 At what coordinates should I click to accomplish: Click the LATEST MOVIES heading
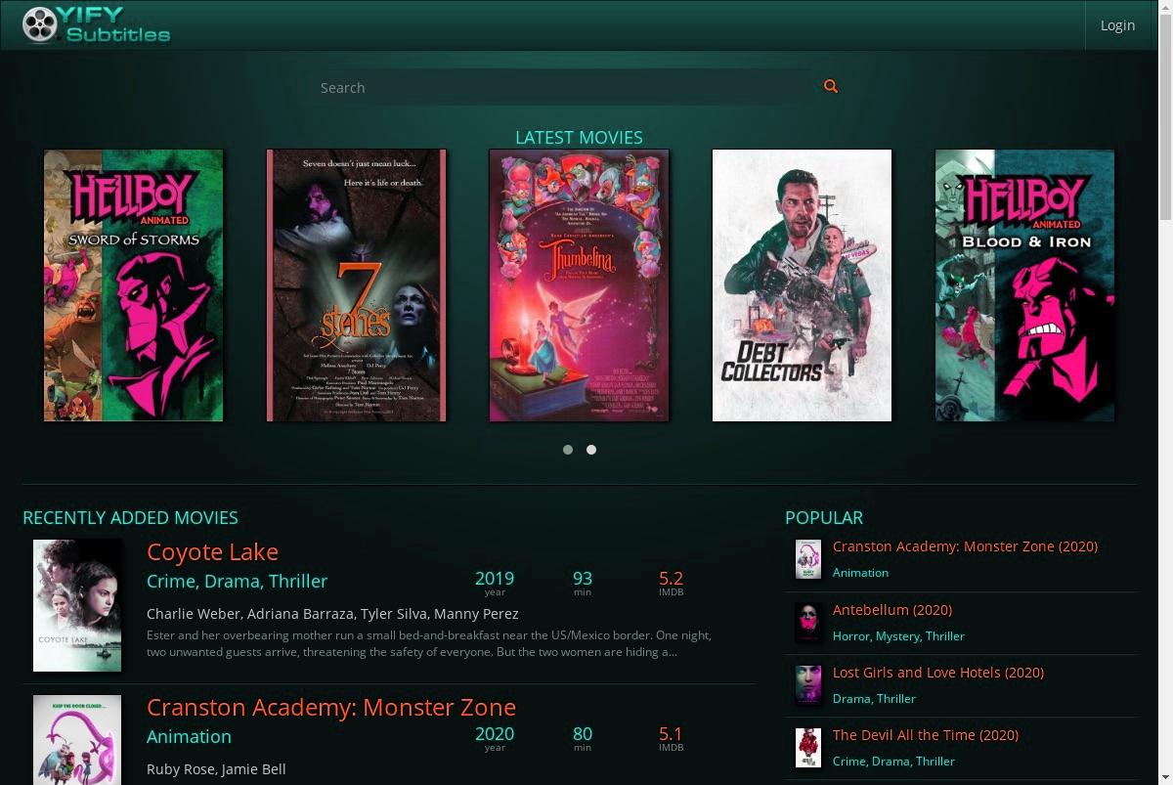pos(579,138)
